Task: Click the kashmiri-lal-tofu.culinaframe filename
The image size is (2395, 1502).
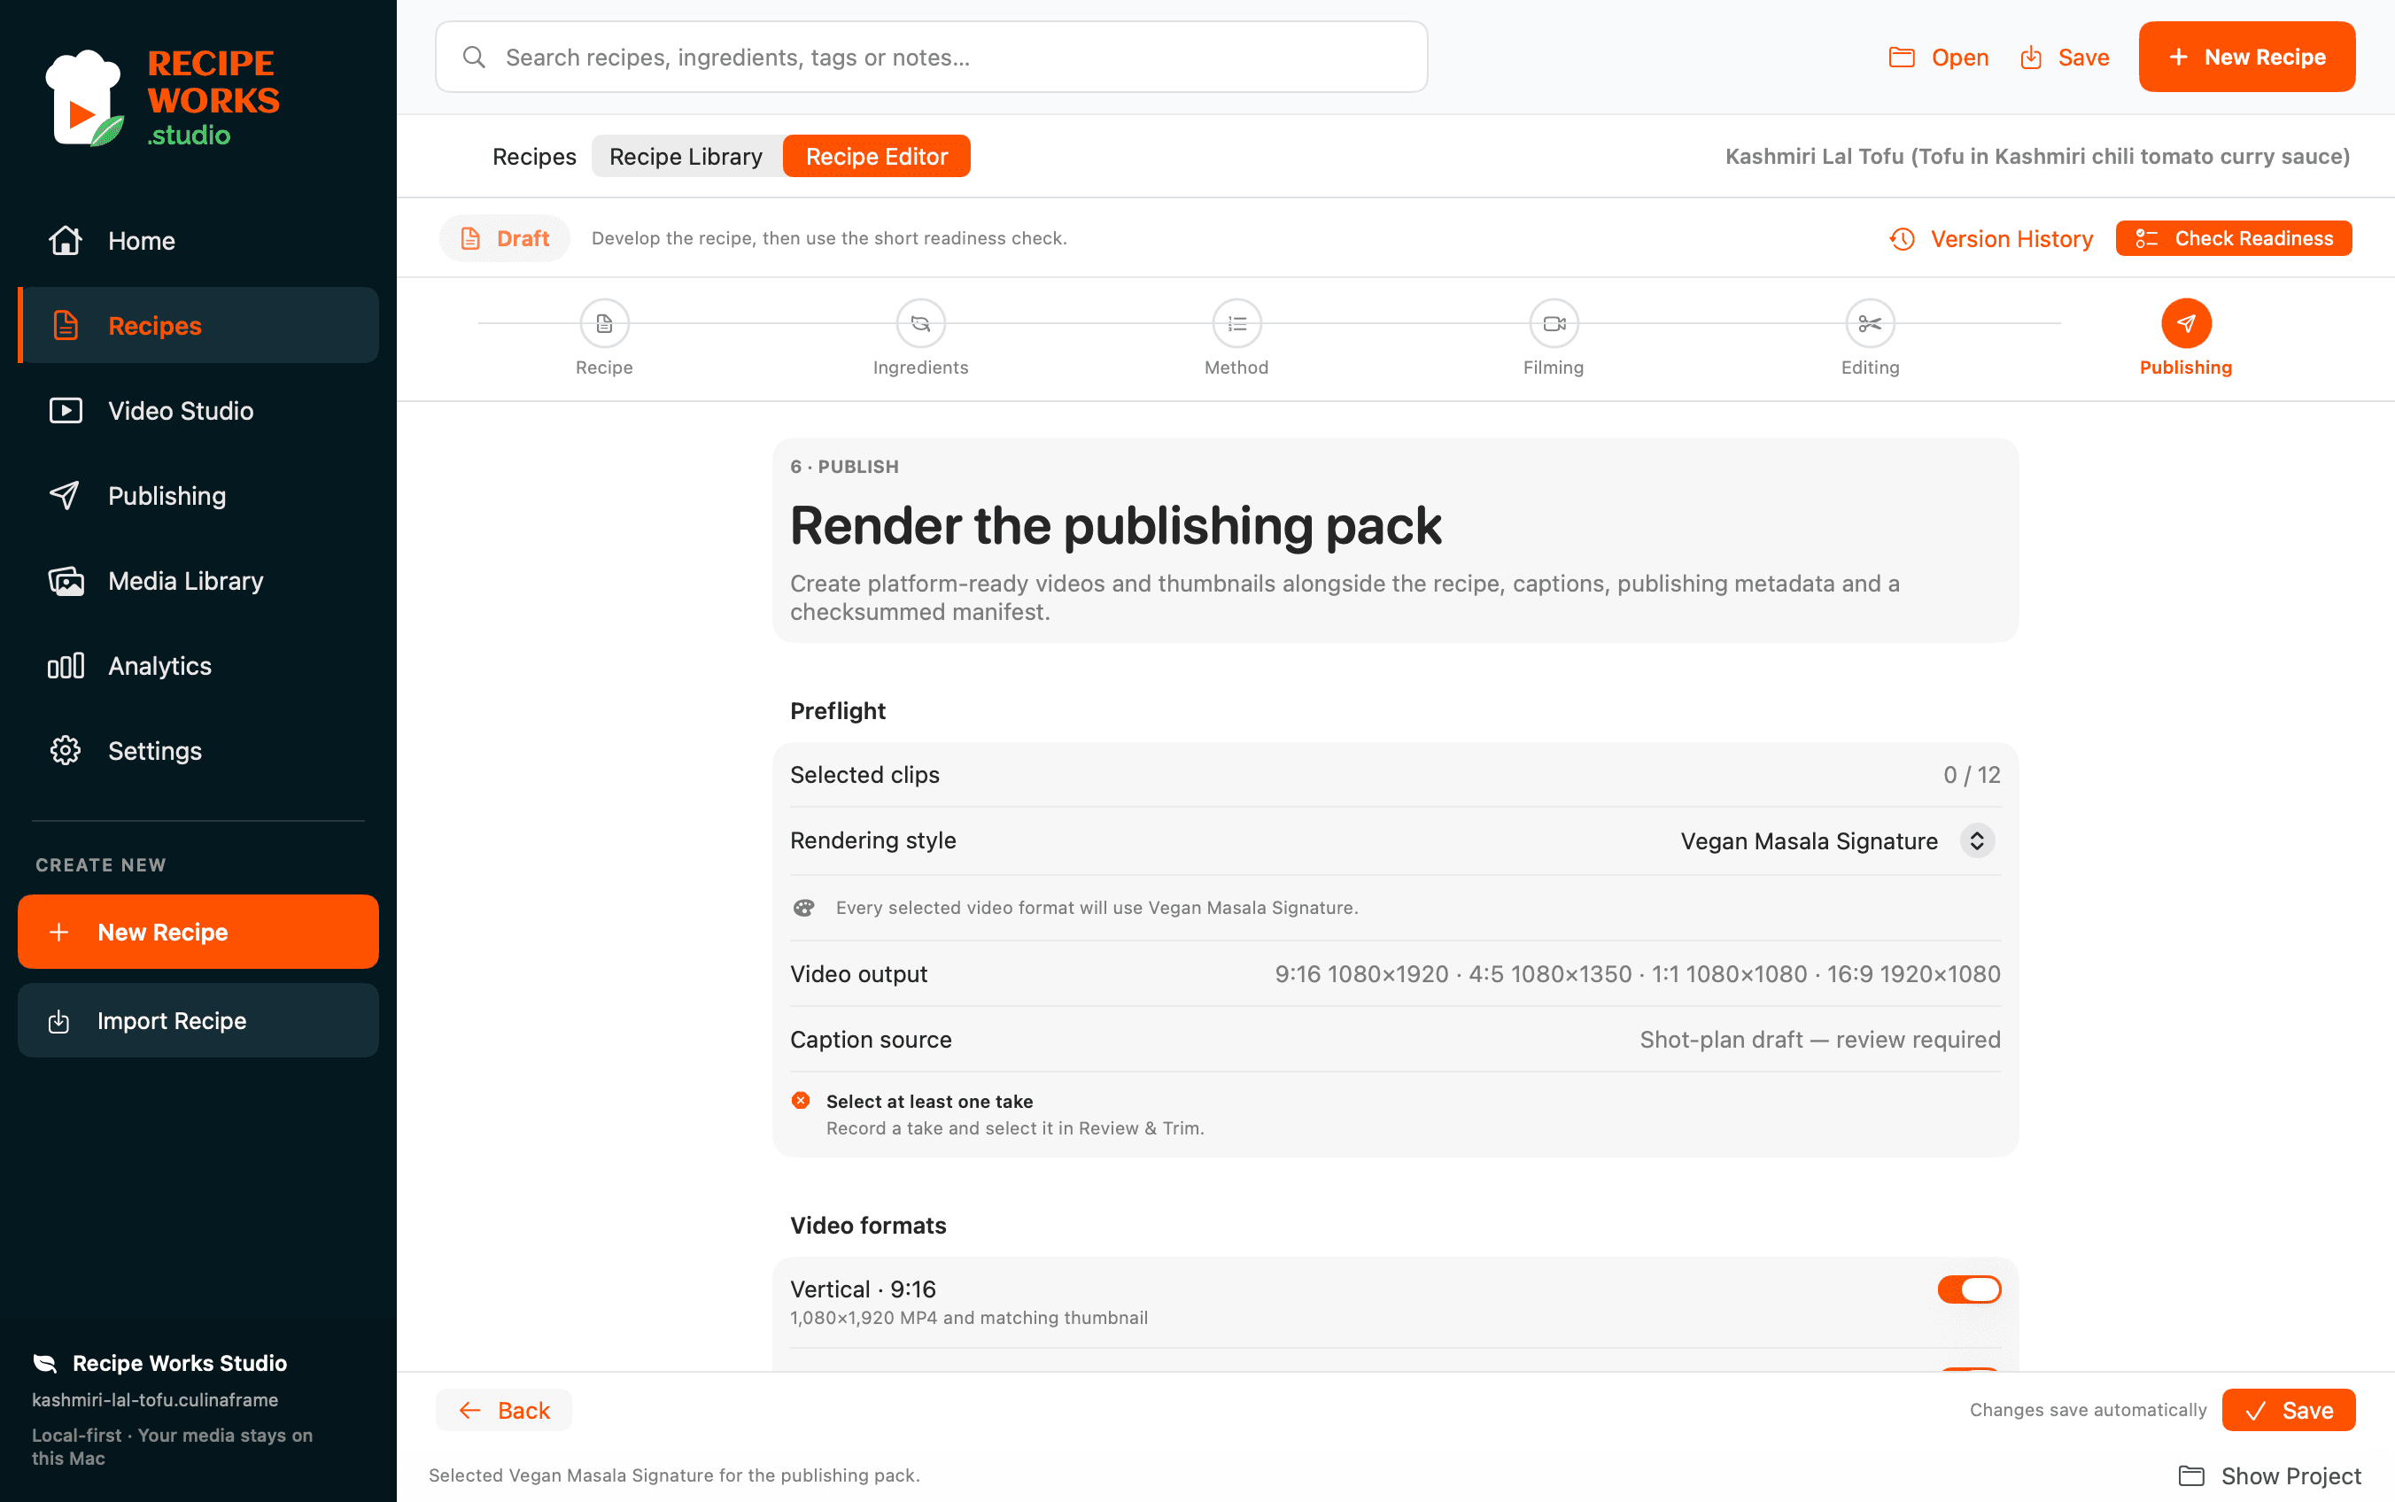Action: pyautogui.click(x=155, y=1399)
